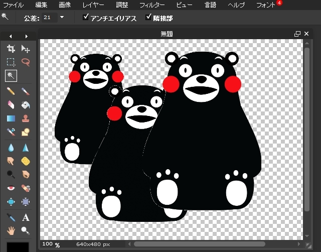The image size is (321, 252).
Task: Open the レイヤー menu
Action: click(93, 5)
